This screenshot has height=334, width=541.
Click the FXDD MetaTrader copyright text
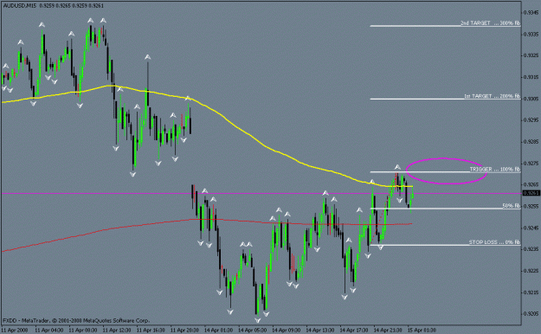click(x=76, y=320)
